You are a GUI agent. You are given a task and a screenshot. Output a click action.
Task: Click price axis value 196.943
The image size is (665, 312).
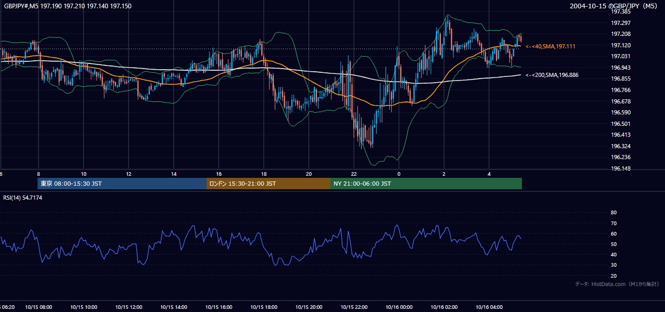pyautogui.click(x=621, y=68)
